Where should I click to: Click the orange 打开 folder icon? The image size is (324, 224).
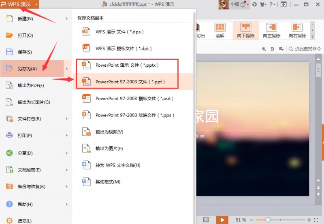(x=9, y=35)
